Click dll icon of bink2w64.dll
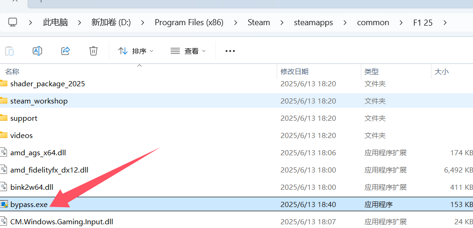473x228 pixels. coord(3,187)
